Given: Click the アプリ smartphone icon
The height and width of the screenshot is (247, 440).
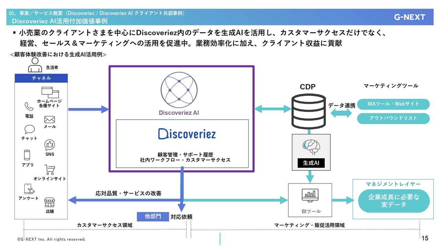Looking at the screenshot, I should click(x=27, y=155).
